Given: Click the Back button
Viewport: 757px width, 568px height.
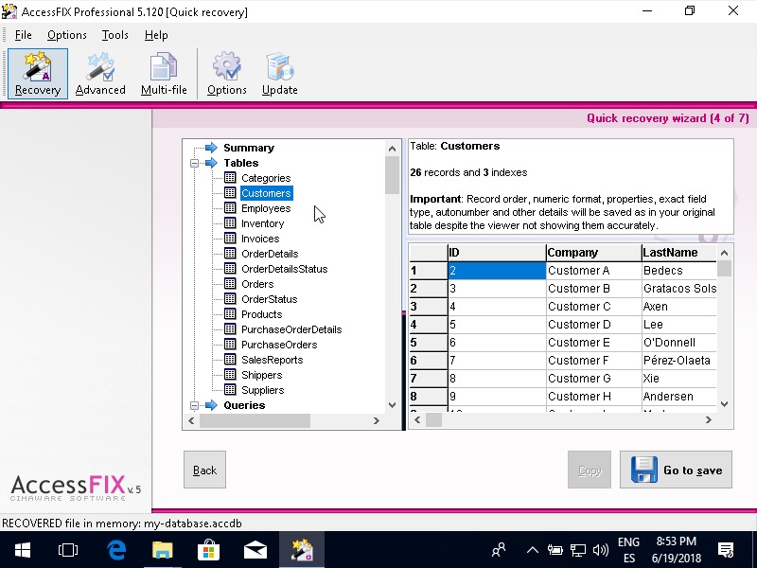Looking at the screenshot, I should pos(204,470).
